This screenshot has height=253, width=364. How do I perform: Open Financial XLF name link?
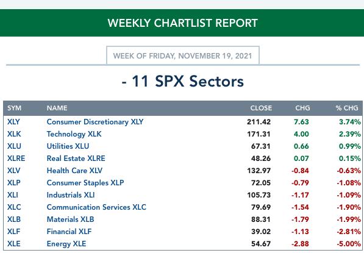pyautogui.click(x=69, y=232)
